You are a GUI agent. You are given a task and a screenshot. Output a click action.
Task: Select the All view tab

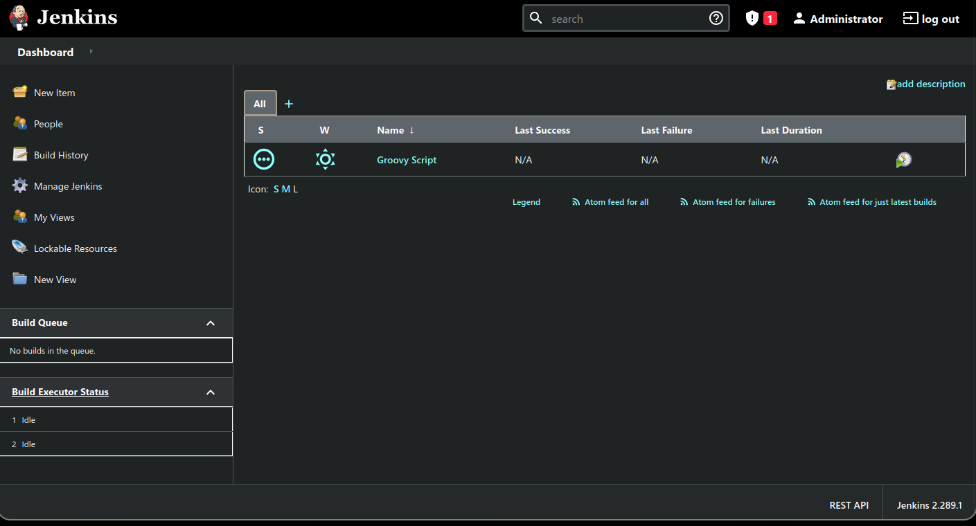coord(260,103)
